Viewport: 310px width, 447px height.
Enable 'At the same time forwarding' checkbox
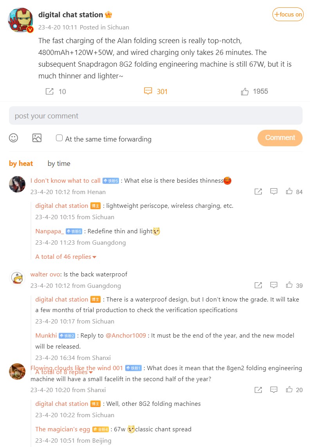click(x=59, y=138)
